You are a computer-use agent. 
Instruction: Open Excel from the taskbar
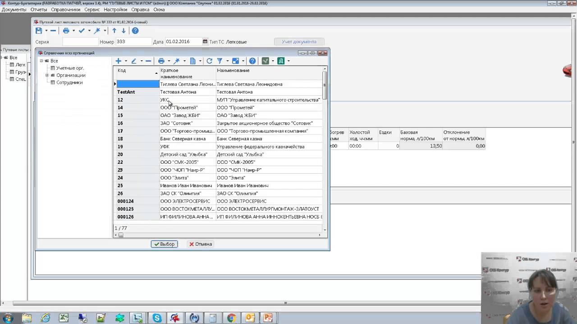(x=64, y=318)
